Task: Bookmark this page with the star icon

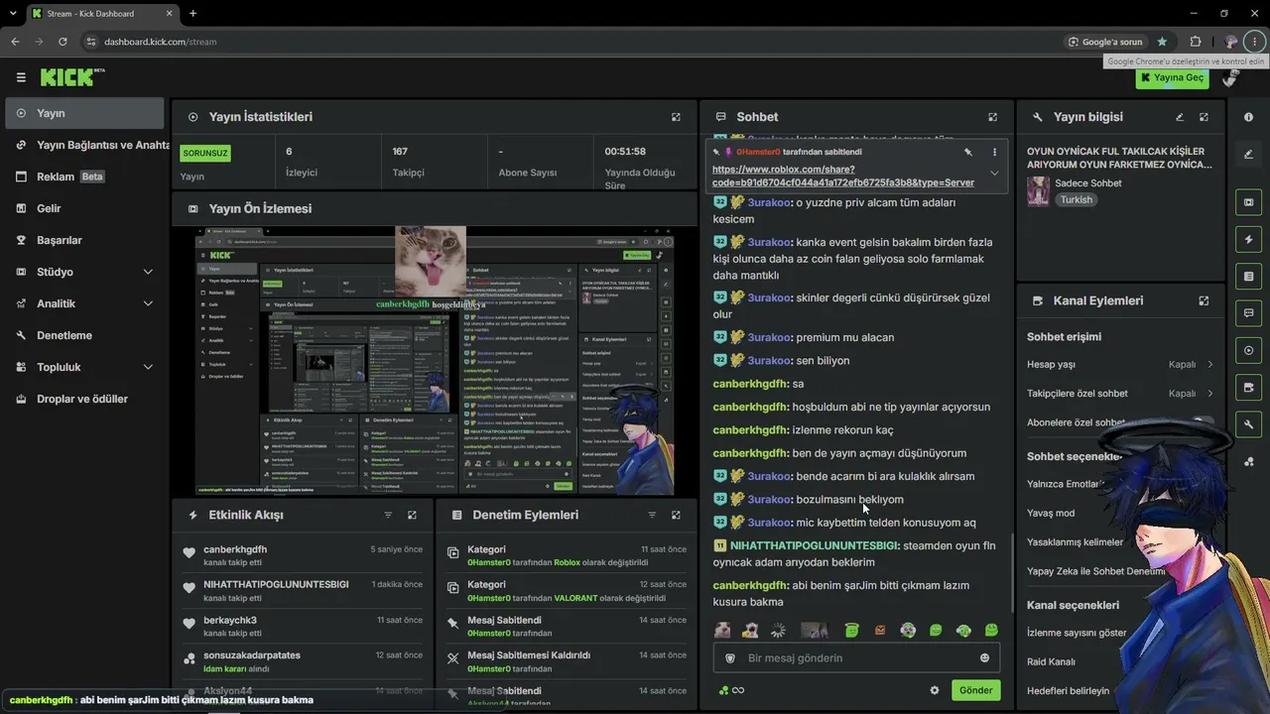Action: point(1162,42)
